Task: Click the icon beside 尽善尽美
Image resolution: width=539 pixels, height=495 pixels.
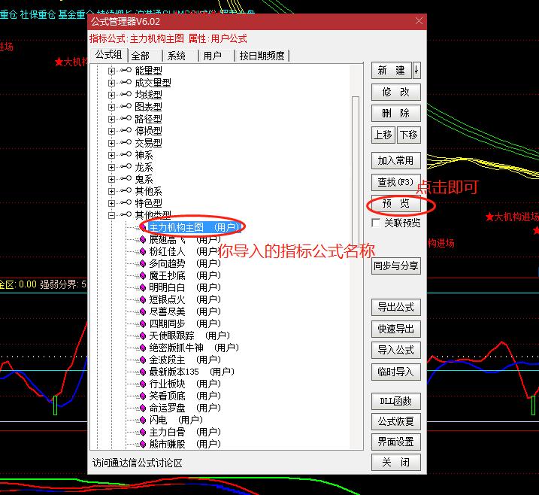Action: click(x=142, y=311)
